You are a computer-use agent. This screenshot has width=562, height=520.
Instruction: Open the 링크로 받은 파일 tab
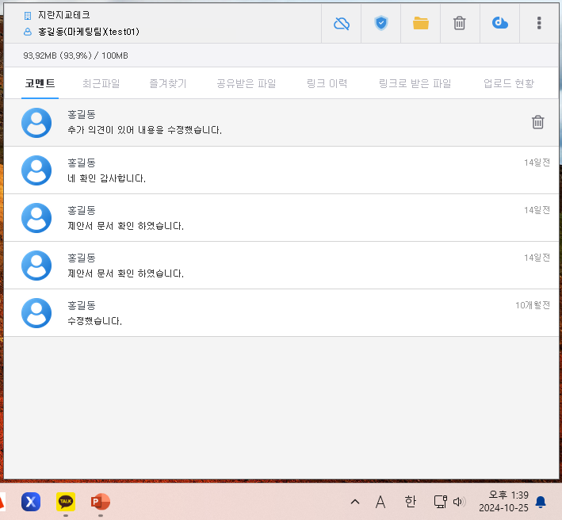point(415,83)
